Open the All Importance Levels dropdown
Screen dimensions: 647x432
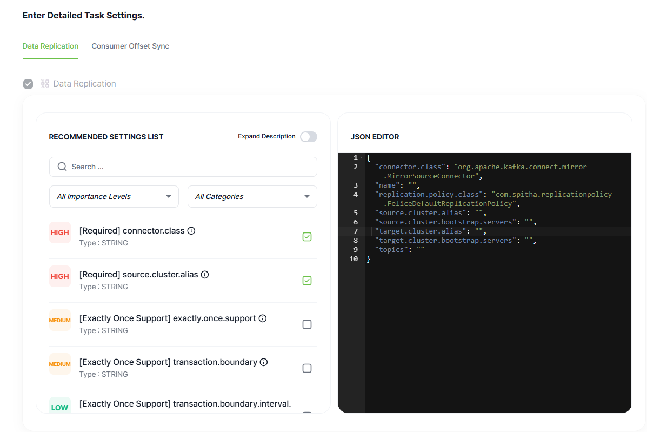tap(114, 196)
